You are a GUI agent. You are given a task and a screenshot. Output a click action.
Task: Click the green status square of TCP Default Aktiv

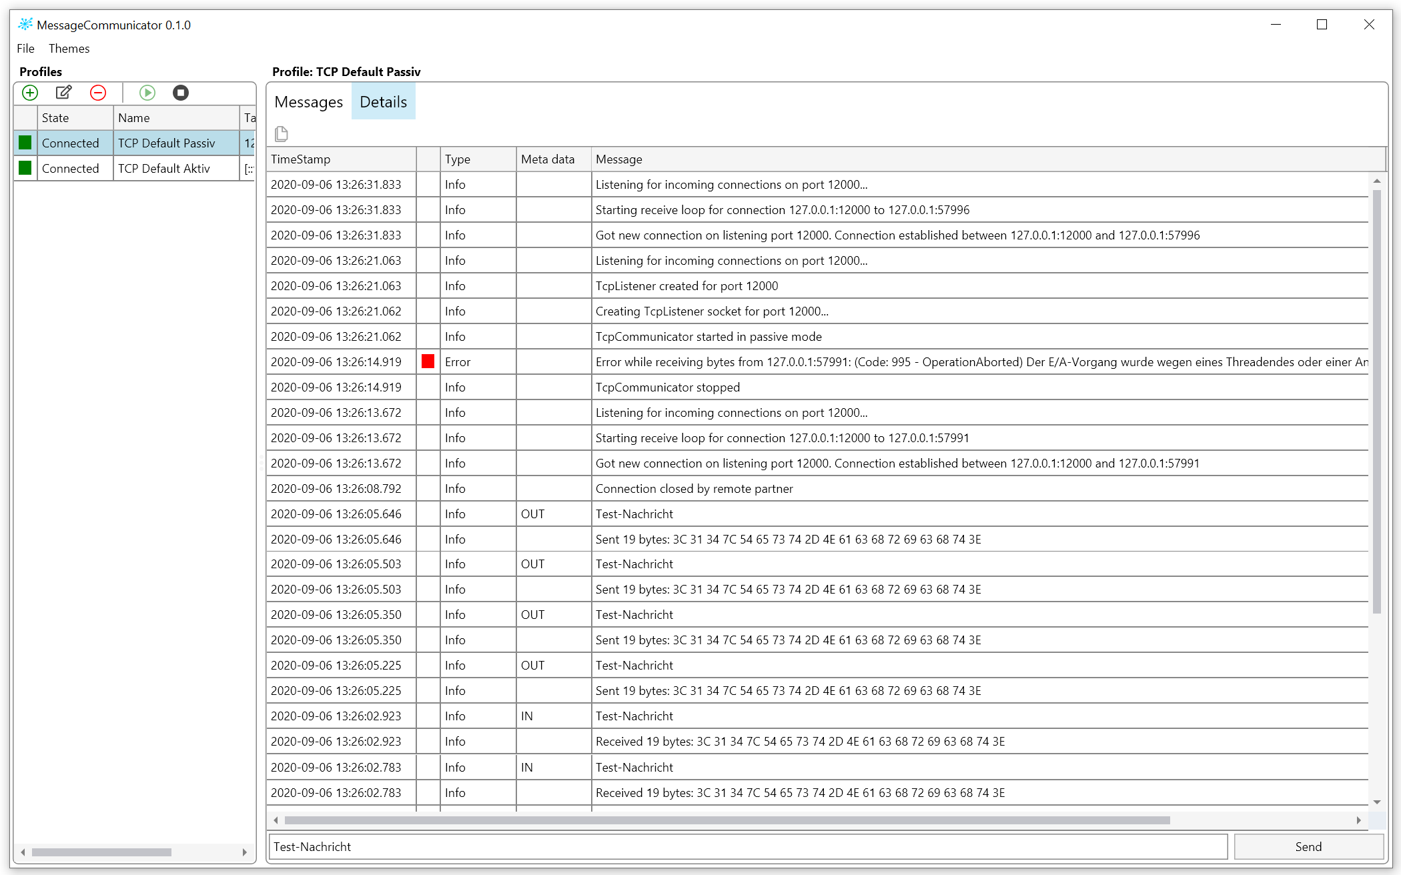[x=25, y=168]
